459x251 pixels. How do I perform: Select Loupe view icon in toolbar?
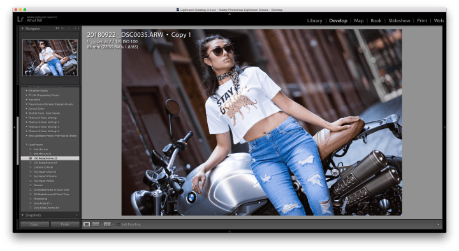[86, 224]
